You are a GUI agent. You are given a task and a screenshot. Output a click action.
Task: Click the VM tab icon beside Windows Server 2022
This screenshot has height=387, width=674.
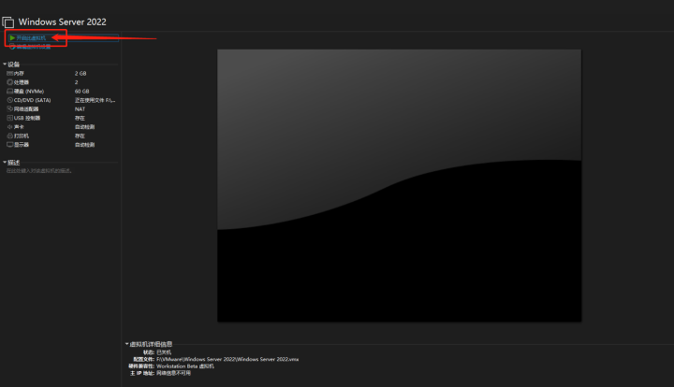pyautogui.click(x=8, y=21)
